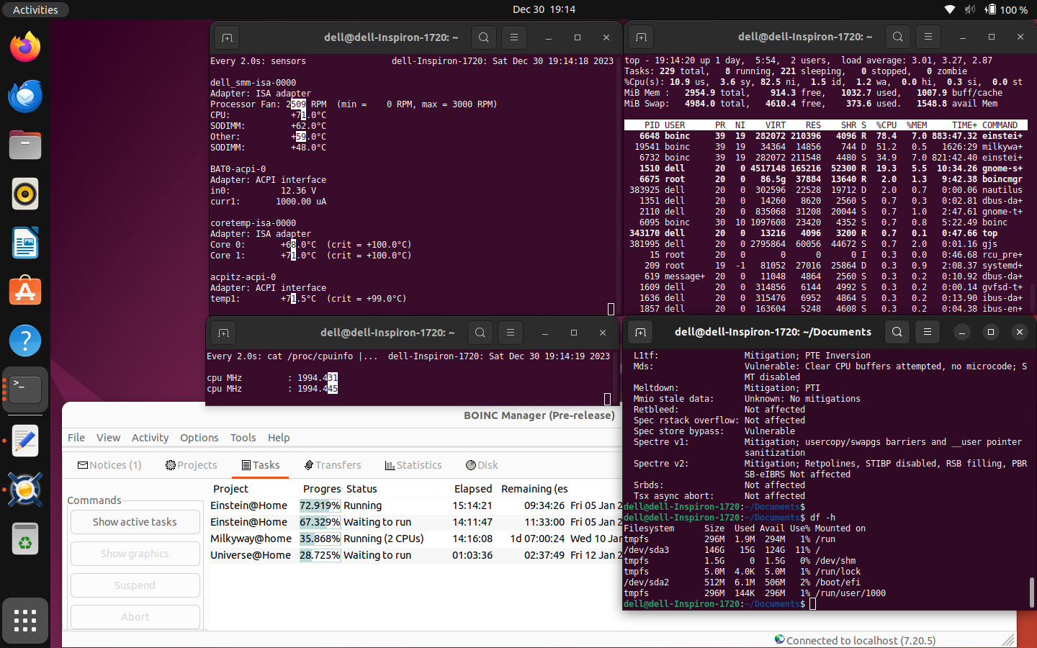Viewport: 1037px width, 648px height.
Task: Open the File menu in BOINC Manager
Action: click(x=76, y=438)
